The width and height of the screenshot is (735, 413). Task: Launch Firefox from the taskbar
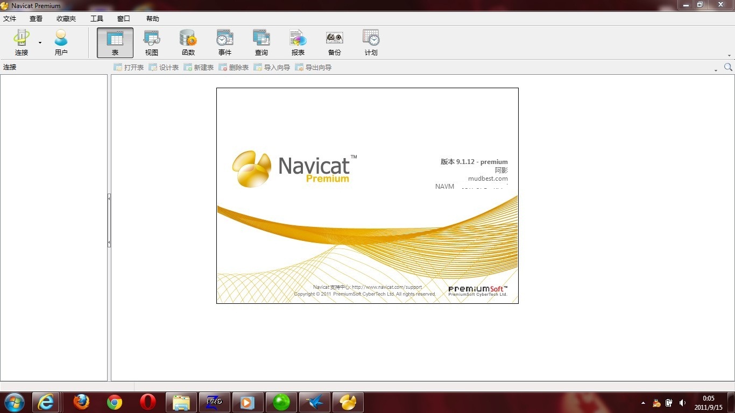click(x=81, y=402)
